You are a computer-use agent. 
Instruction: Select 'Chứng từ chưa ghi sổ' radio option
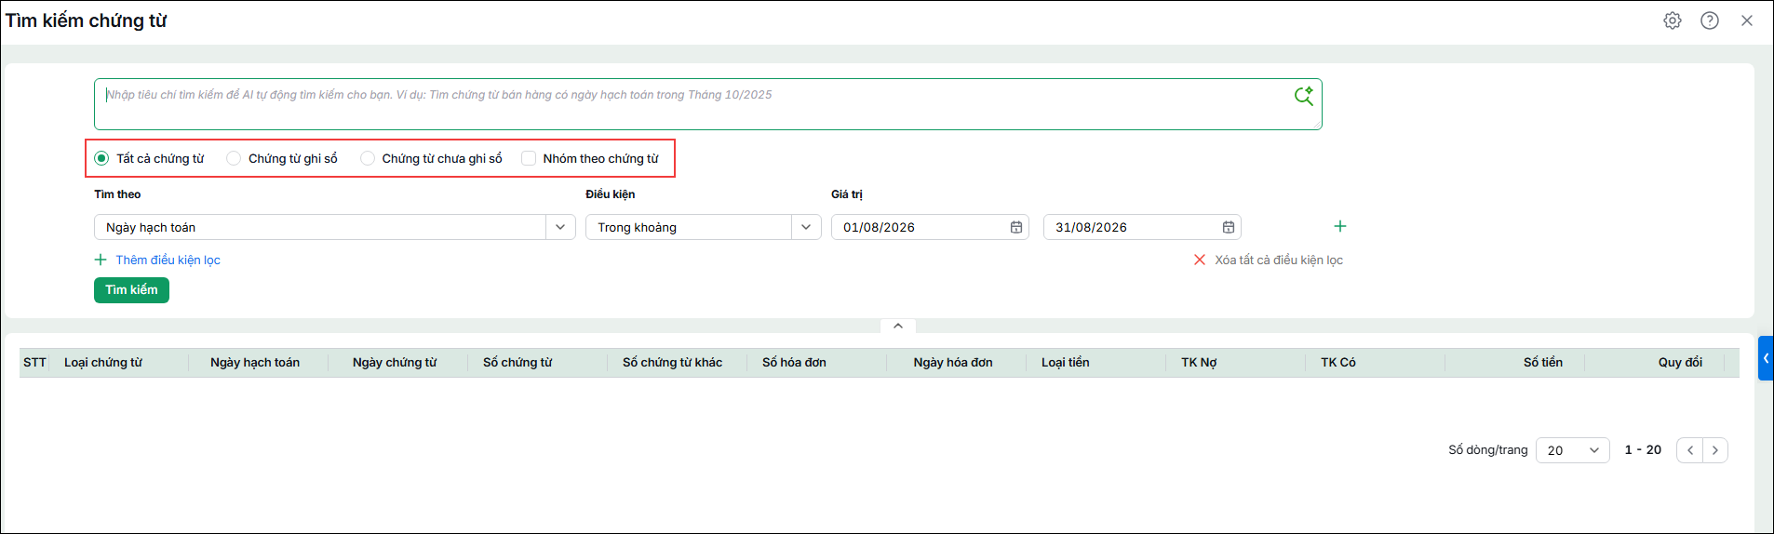coord(368,158)
